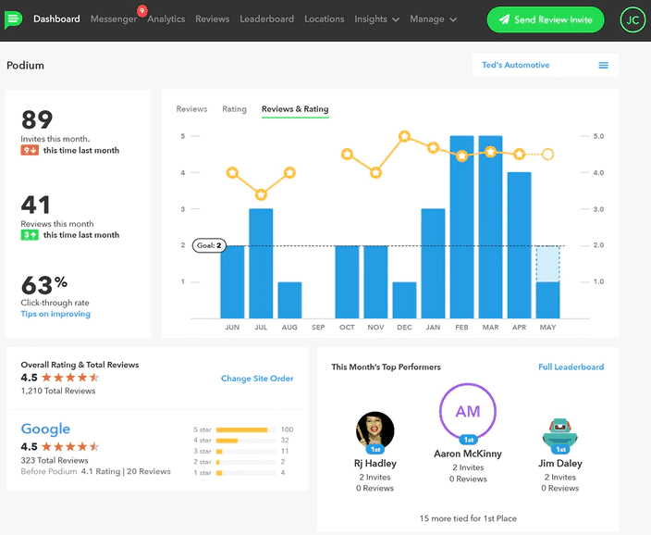
Task: Click the FEB reviews bar
Action: click(461, 227)
